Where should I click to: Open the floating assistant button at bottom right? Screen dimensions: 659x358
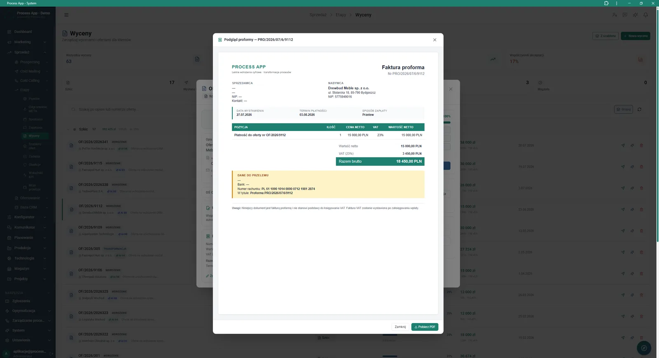[x=644, y=348]
